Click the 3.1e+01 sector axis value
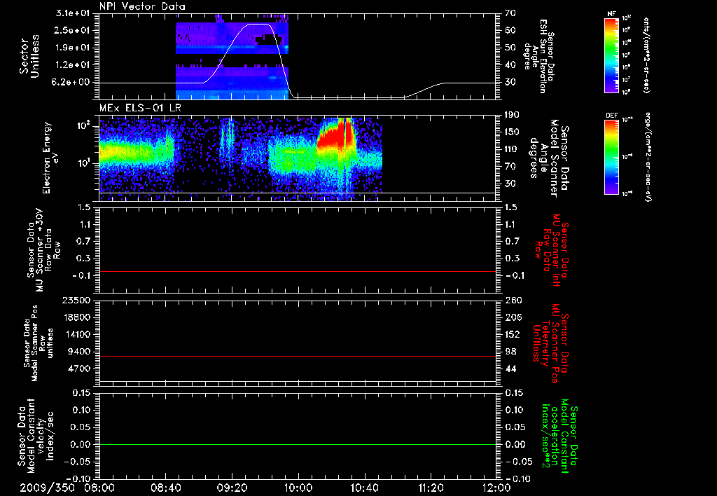The image size is (717, 496). 73,13
